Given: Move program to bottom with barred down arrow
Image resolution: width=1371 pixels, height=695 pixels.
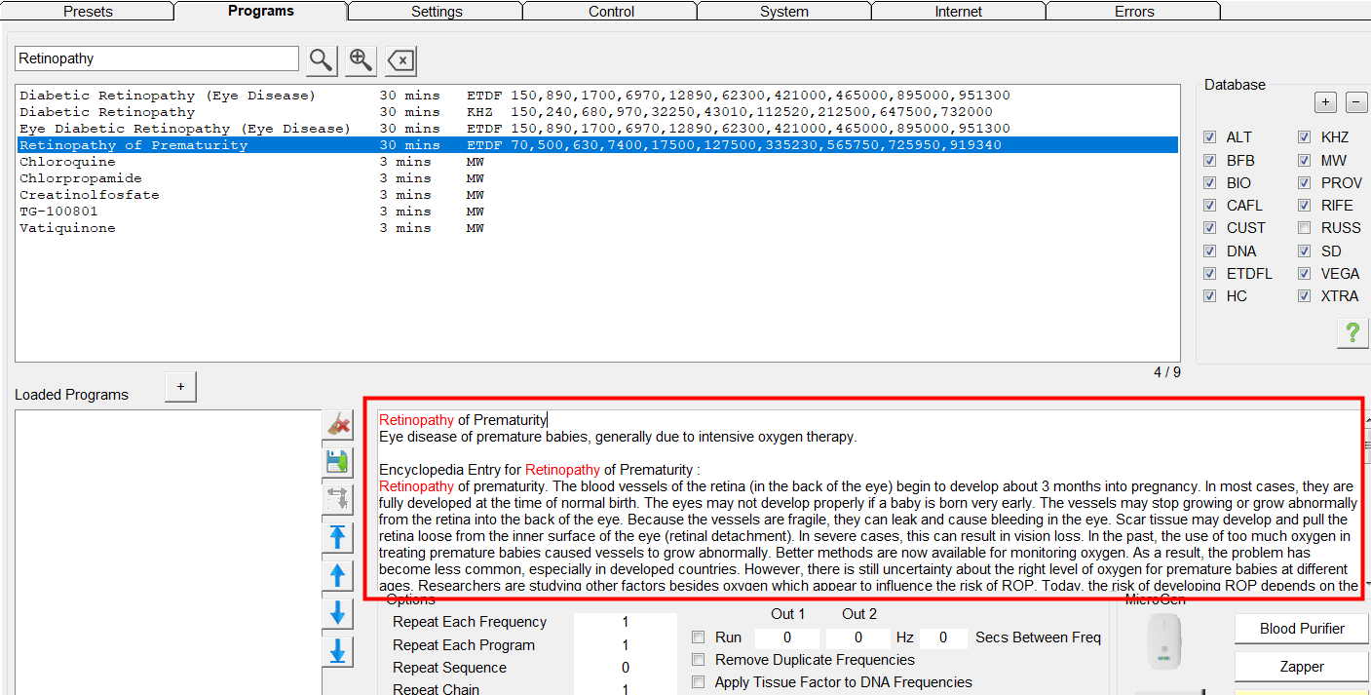Looking at the screenshot, I should click(x=338, y=651).
